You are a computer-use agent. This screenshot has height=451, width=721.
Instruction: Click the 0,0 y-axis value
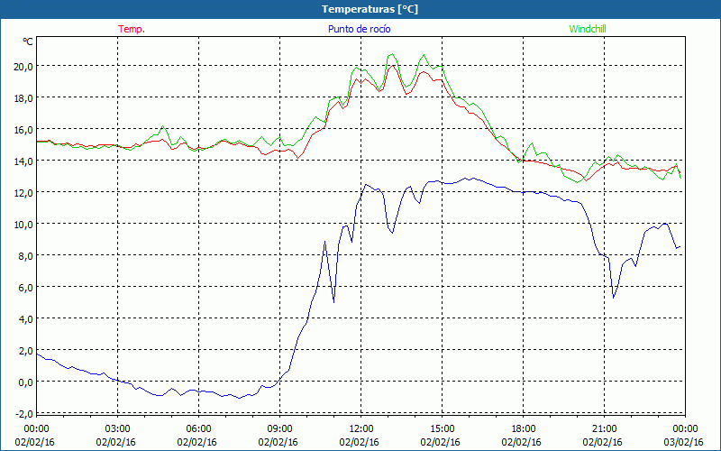coord(26,382)
